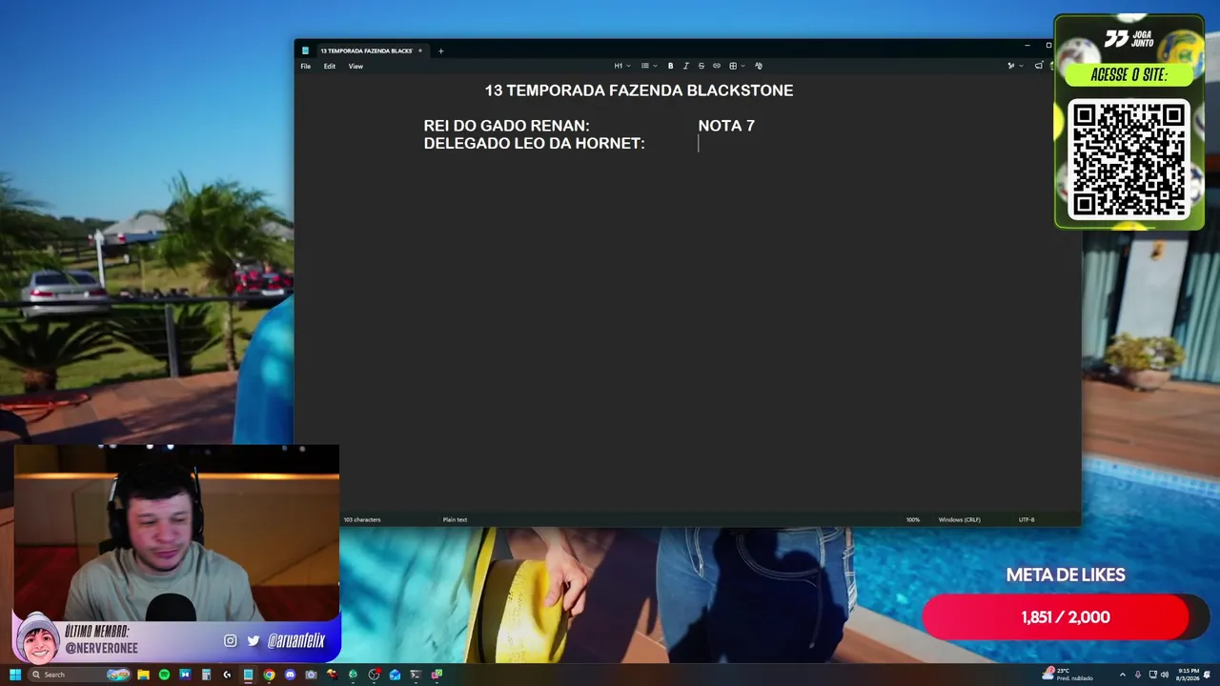Open the Logitech G HUB taskbar icon
This screenshot has height=686, width=1220.
click(227, 675)
